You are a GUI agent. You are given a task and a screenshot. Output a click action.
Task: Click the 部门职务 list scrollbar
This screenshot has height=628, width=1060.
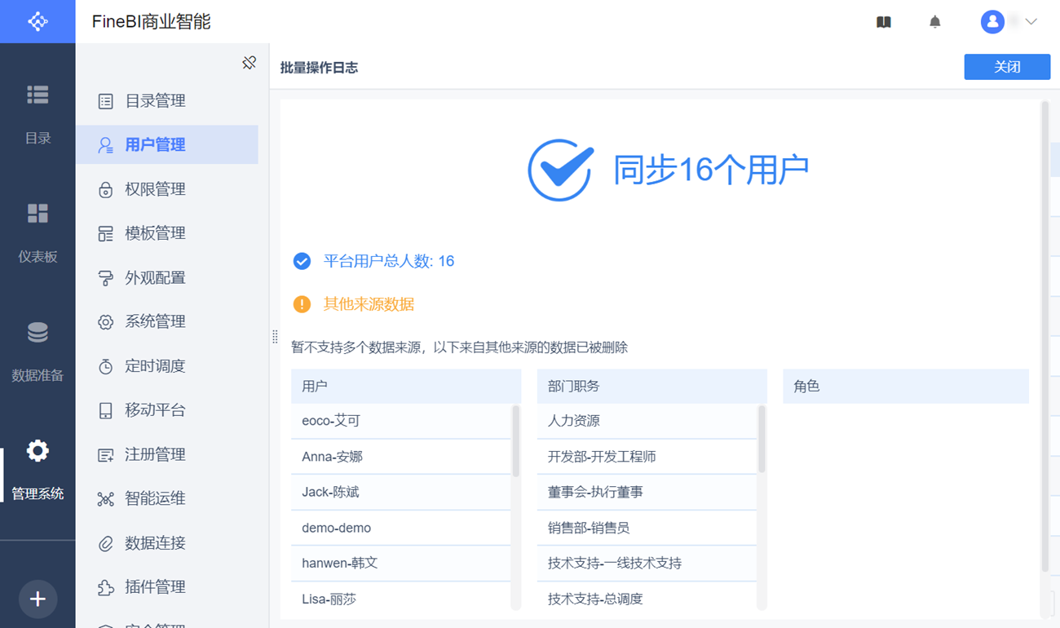[x=762, y=440]
